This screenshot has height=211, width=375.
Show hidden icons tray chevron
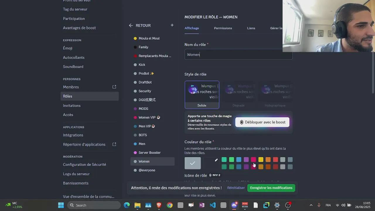pyautogui.click(x=311, y=205)
